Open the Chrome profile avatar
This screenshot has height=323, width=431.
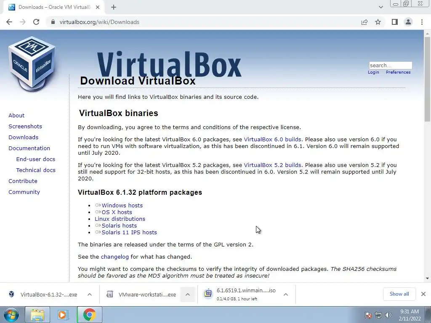click(408, 22)
